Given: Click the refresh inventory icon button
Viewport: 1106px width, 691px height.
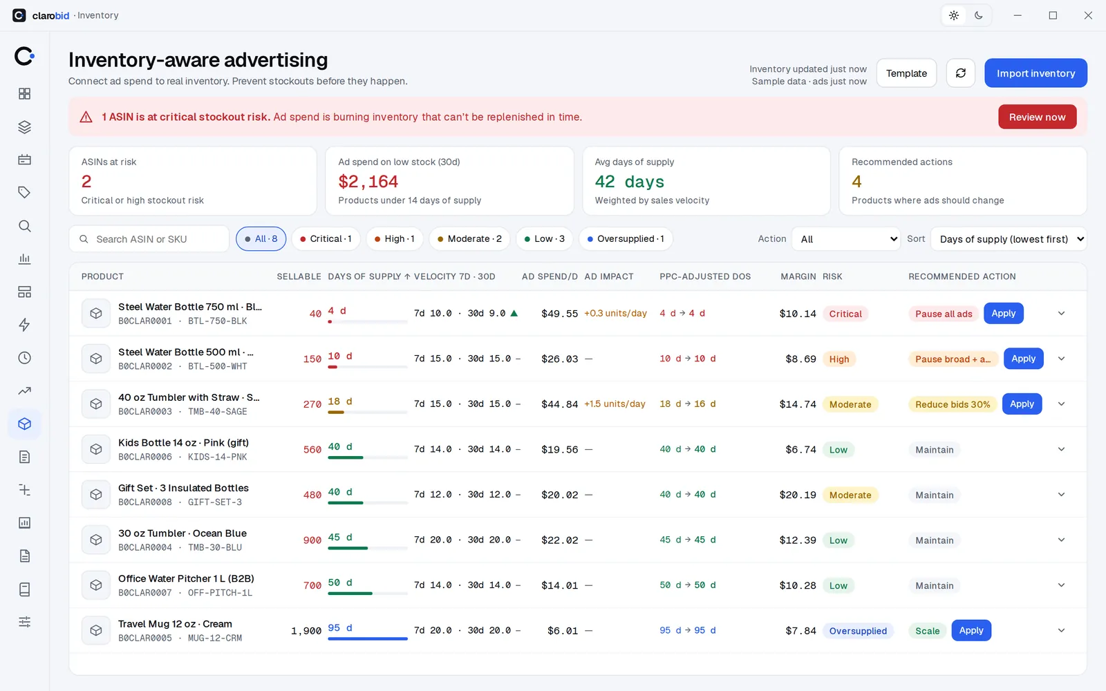Looking at the screenshot, I should click(961, 73).
